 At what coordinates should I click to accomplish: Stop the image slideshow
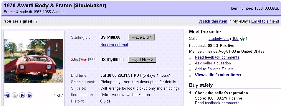[x=15, y=95]
